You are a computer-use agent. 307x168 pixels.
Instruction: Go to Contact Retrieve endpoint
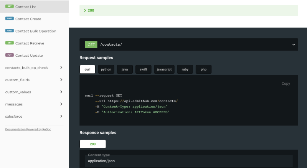(29, 43)
